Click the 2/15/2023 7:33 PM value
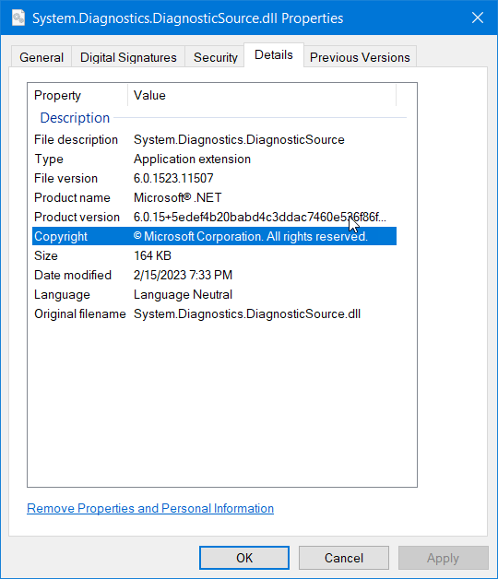This screenshot has width=498, height=579. click(x=183, y=275)
